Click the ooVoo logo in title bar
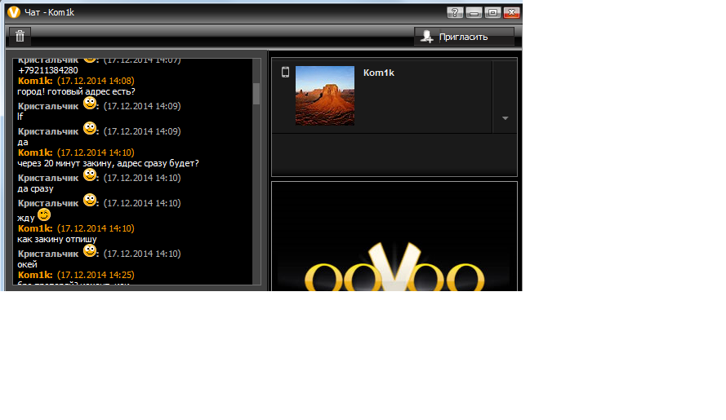726x420 pixels. 14,12
